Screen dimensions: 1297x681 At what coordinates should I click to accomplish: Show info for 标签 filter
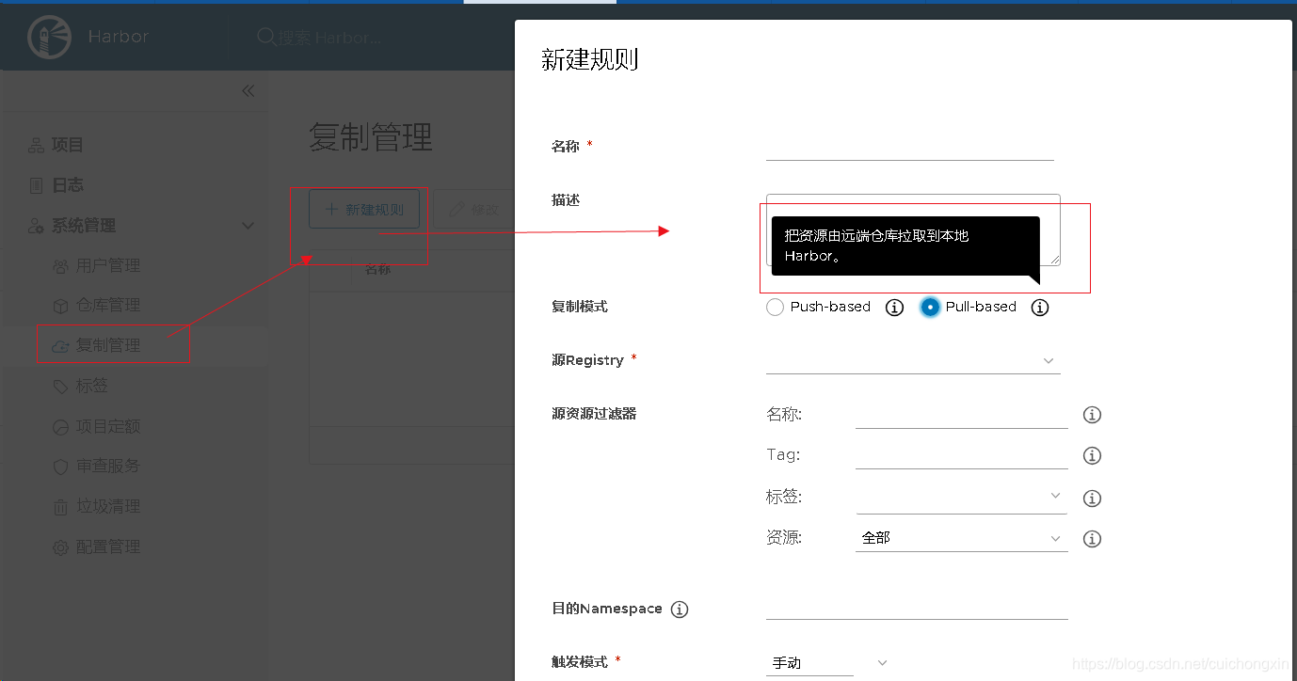tap(1093, 499)
